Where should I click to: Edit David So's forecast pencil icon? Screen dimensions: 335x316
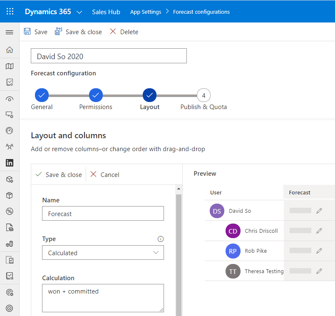point(319,211)
